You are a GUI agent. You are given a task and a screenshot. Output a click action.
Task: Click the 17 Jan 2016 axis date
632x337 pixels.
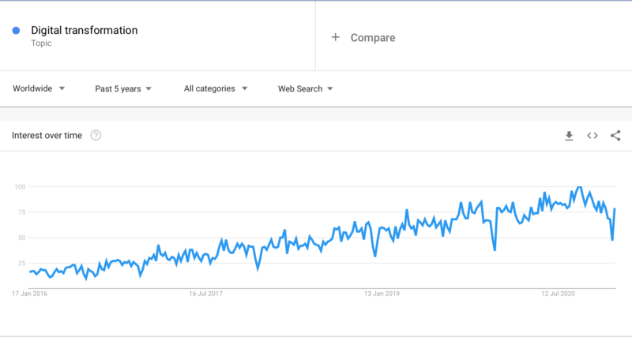(x=29, y=293)
